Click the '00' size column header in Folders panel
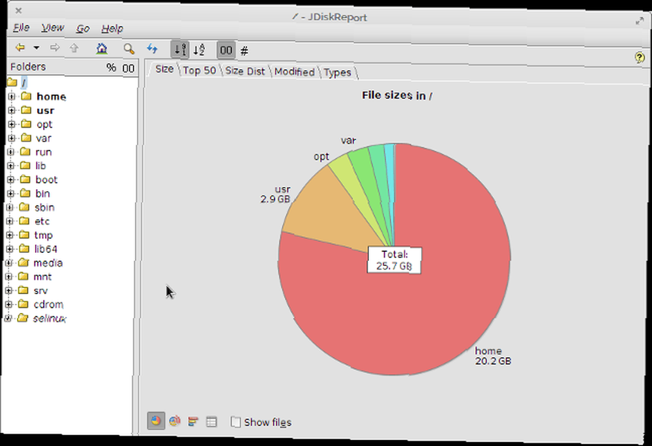The height and width of the screenshot is (446, 652). [x=128, y=68]
